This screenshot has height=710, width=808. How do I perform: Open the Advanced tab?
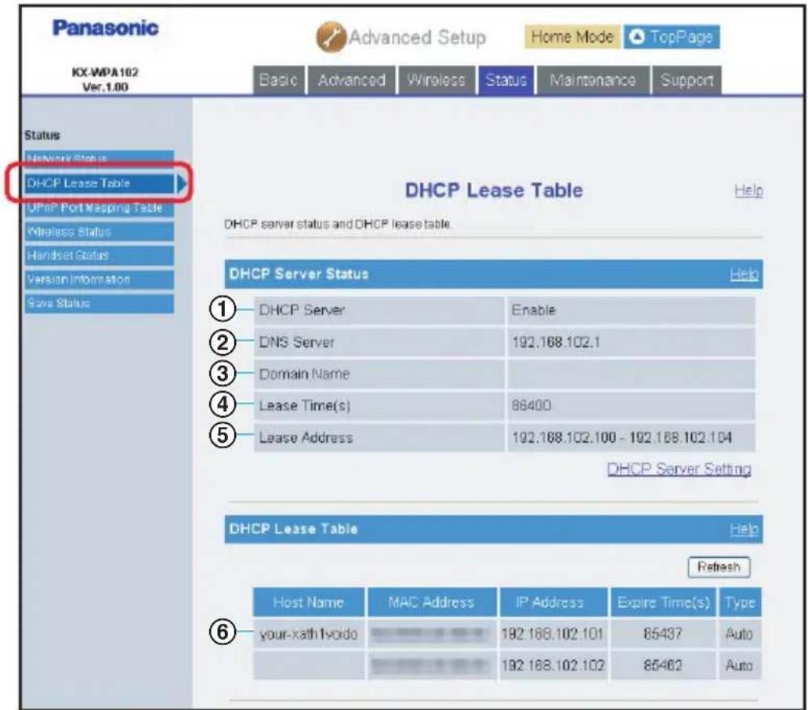(351, 80)
